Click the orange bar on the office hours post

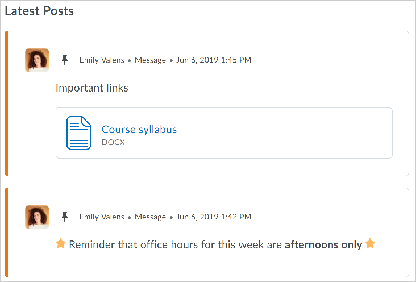6,233
